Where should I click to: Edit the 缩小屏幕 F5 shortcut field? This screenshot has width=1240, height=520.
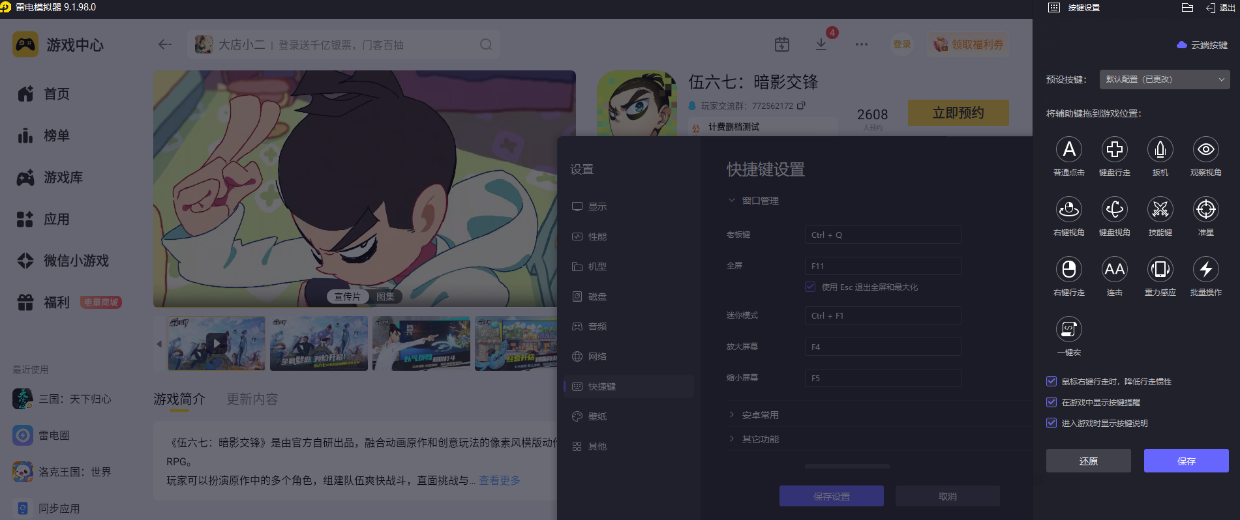click(x=883, y=378)
